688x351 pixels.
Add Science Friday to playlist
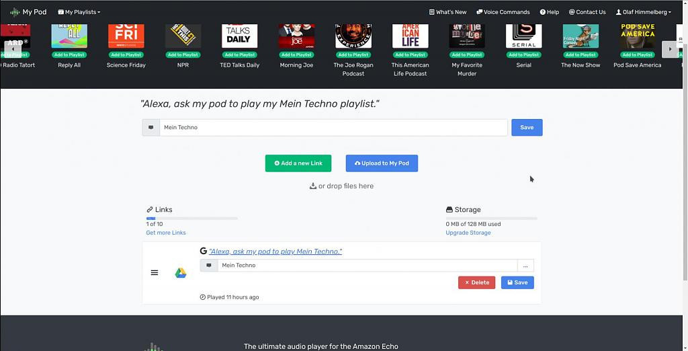[126, 55]
